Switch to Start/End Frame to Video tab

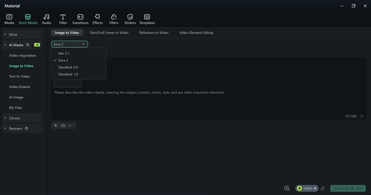(x=109, y=32)
